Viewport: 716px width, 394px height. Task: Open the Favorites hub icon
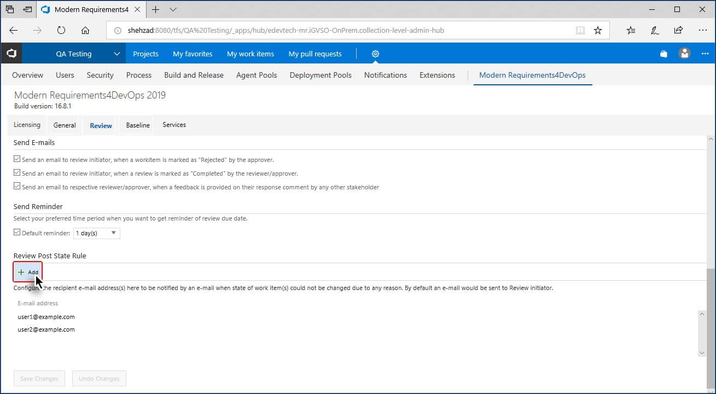[631, 31]
